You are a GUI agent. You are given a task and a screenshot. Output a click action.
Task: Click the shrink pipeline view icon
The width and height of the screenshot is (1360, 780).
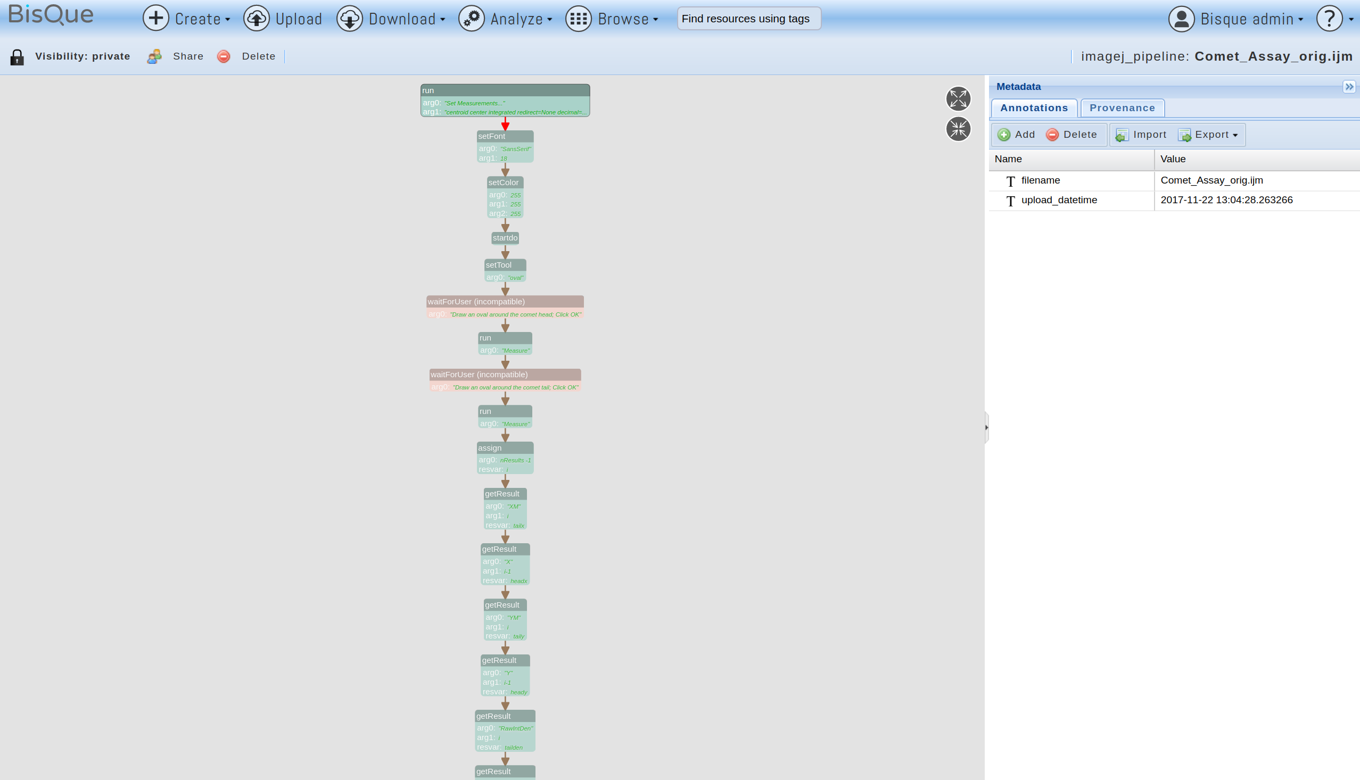pyautogui.click(x=958, y=129)
